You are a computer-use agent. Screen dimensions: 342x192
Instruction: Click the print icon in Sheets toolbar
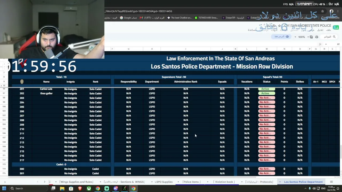point(317,37)
